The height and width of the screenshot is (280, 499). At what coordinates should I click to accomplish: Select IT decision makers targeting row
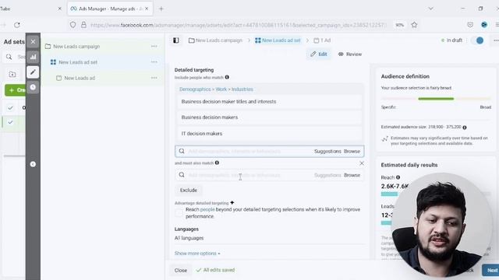(269, 134)
